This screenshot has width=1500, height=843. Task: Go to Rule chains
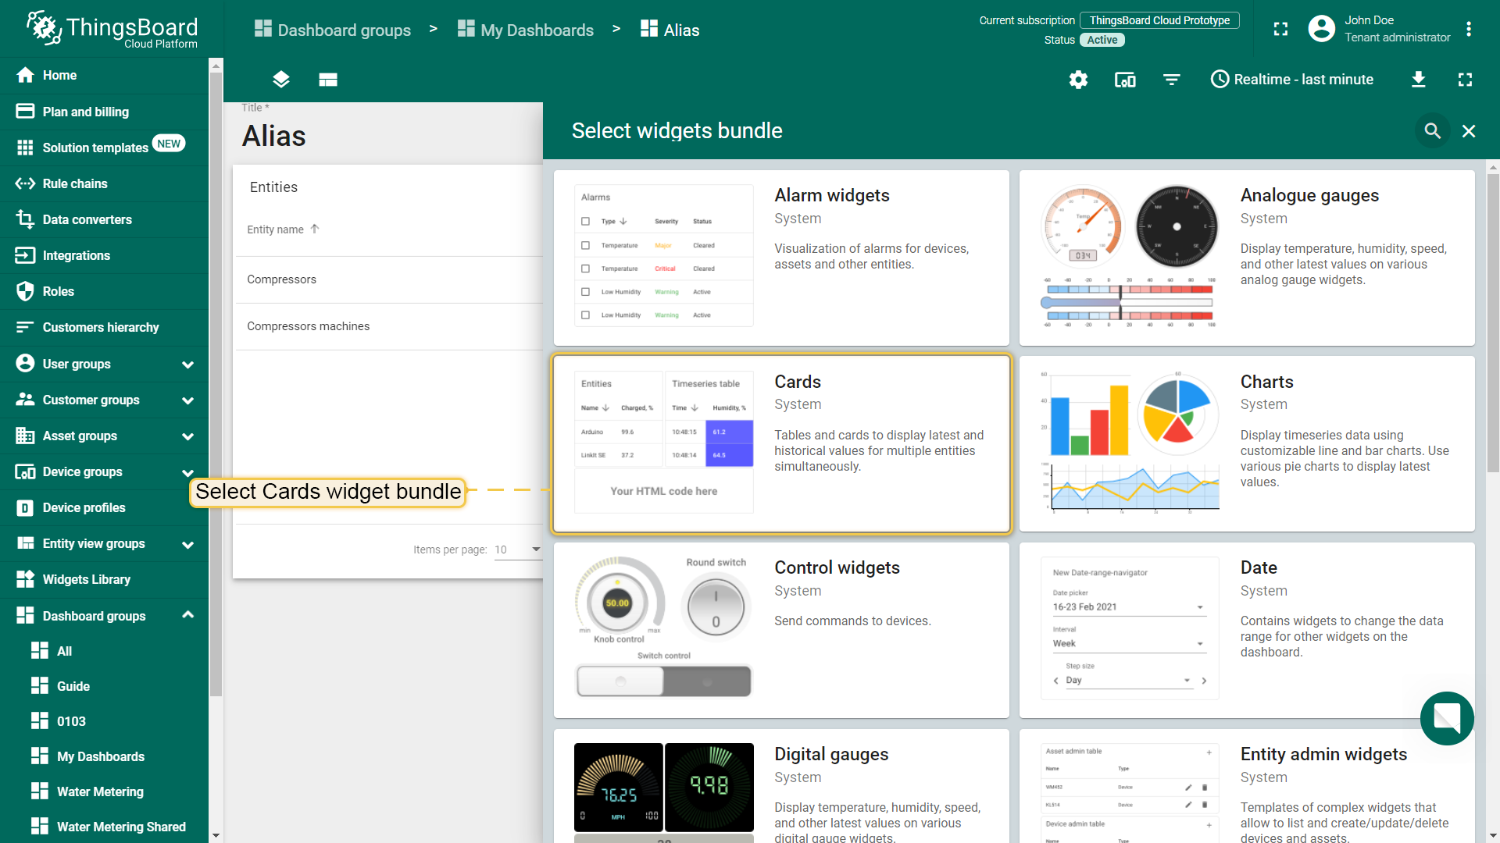click(104, 183)
